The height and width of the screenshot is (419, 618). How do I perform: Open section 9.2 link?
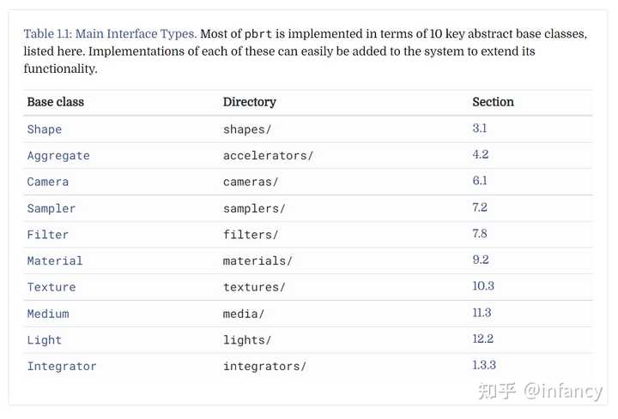pyautogui.click(x=480, y=260)
